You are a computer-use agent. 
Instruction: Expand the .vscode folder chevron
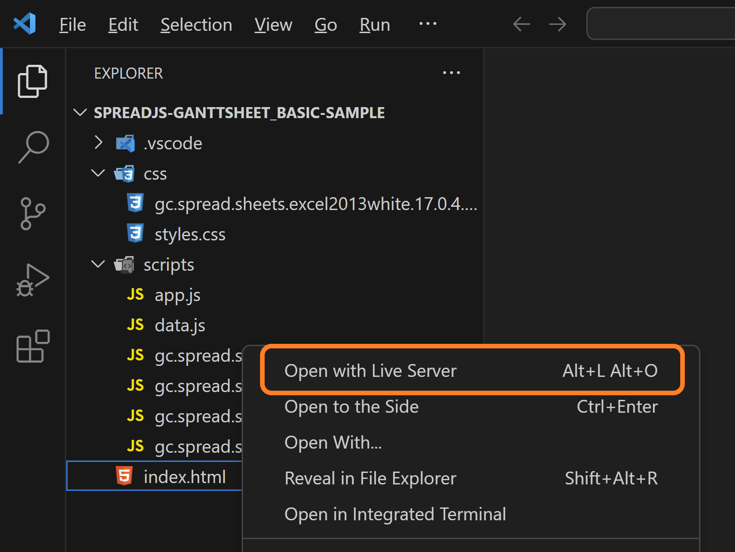(98, 142)
